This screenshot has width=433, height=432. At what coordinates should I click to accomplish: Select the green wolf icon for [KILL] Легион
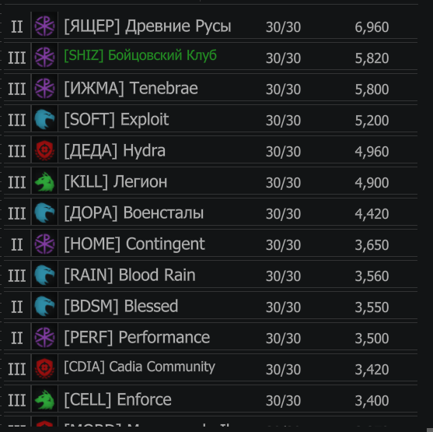pyautogui.click(x=44, y=181)
